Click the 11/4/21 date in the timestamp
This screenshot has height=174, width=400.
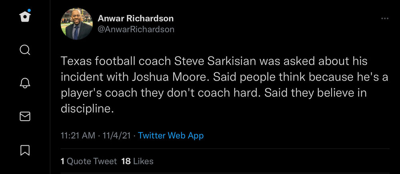[x=117, y=136]
